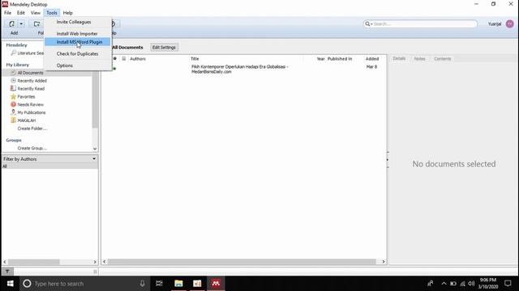Open the Edit menu
Image resolution: width=519 pixels, height=291 pixels.
(x=21, y=13)
